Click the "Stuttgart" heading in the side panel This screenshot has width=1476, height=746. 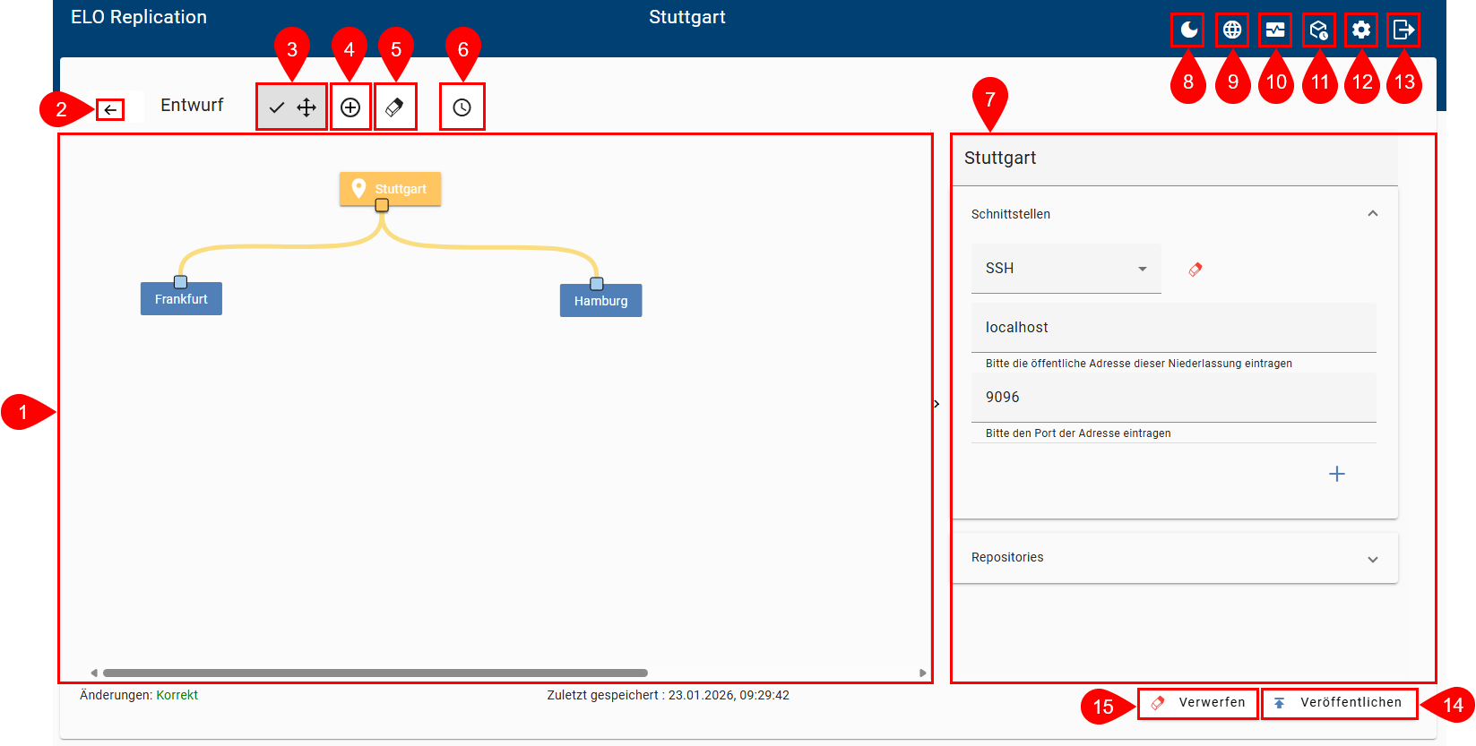pos(1000,158)
